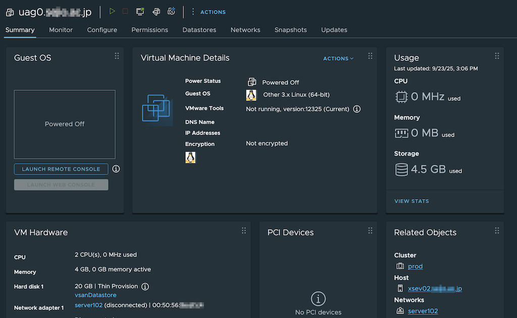This screenshot has height=318, width=517.
Task: Open the console with the monitor icon
Action: click(140, 12)
